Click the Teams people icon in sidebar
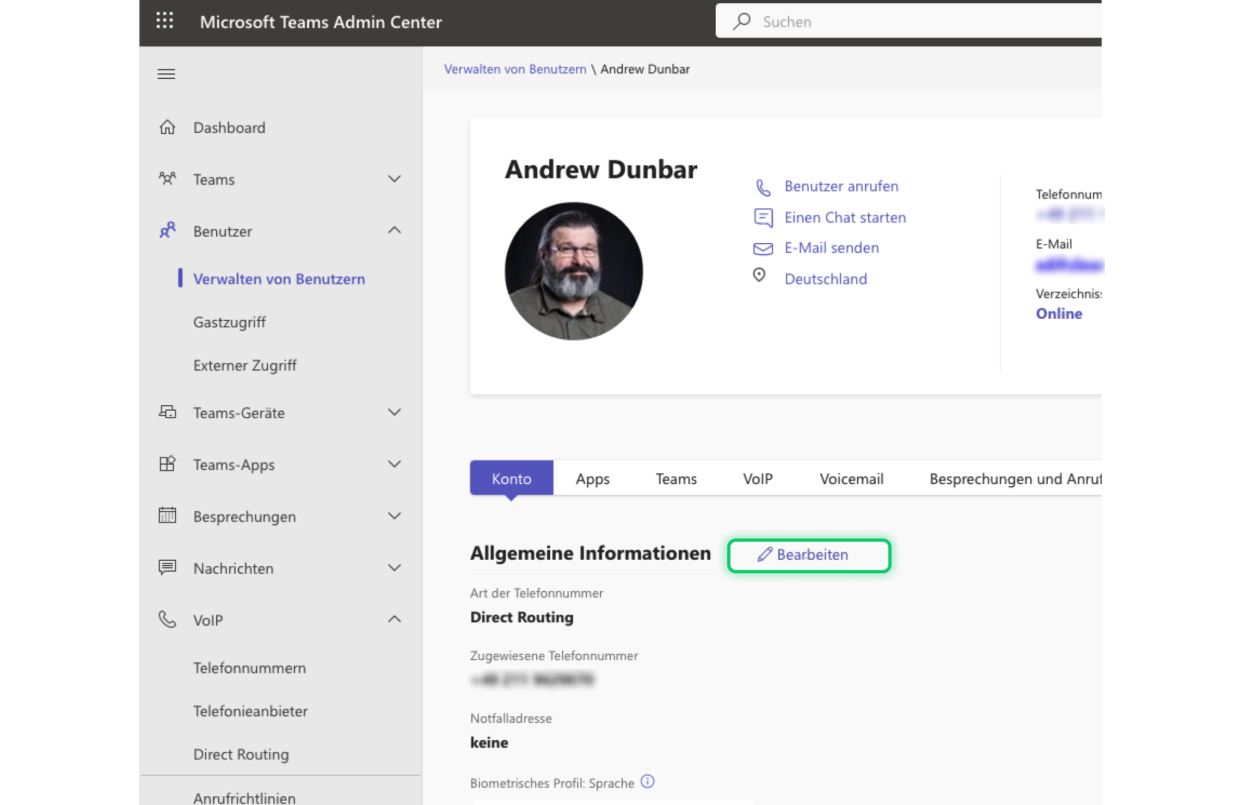 [167, 179]
